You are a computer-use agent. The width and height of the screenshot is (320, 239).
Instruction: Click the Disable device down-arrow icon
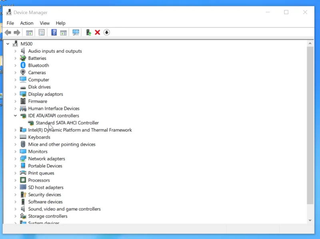point(106,32)
